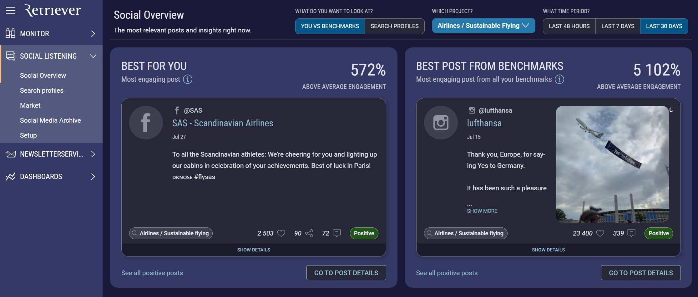Open Search profiles in sidebar
Viewport: 698px width, 297px height.
[42, 90]
